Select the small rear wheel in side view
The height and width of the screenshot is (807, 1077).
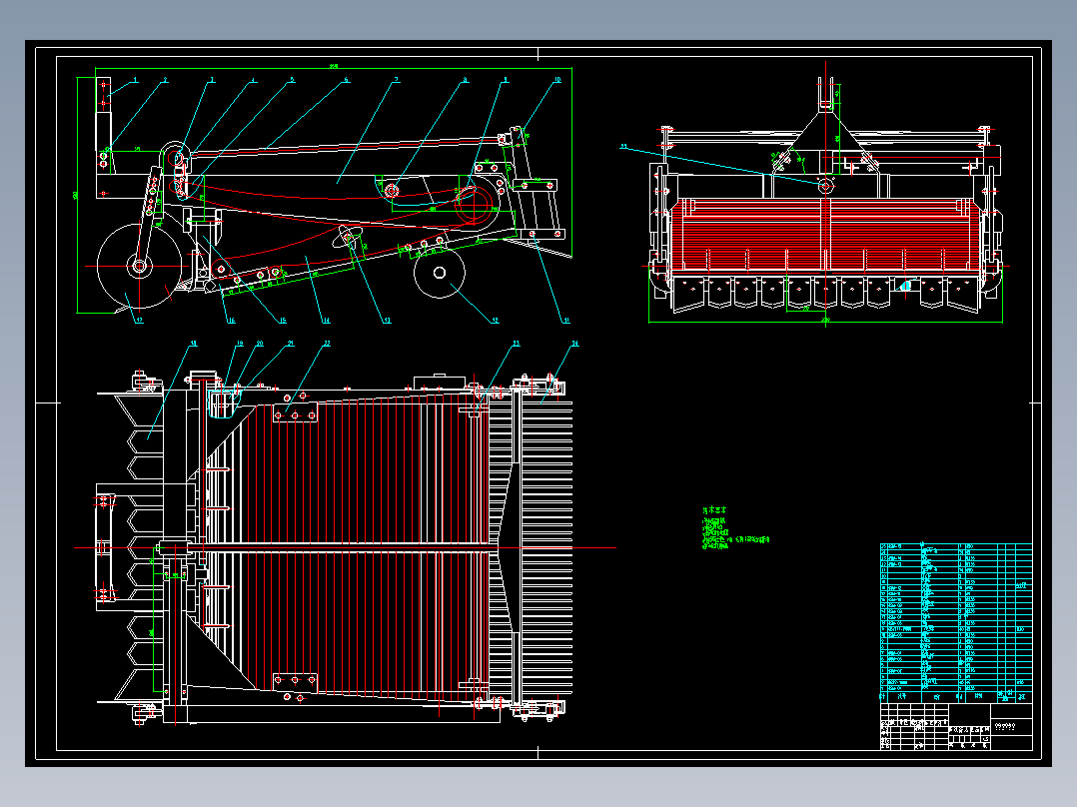click(440, 273)
